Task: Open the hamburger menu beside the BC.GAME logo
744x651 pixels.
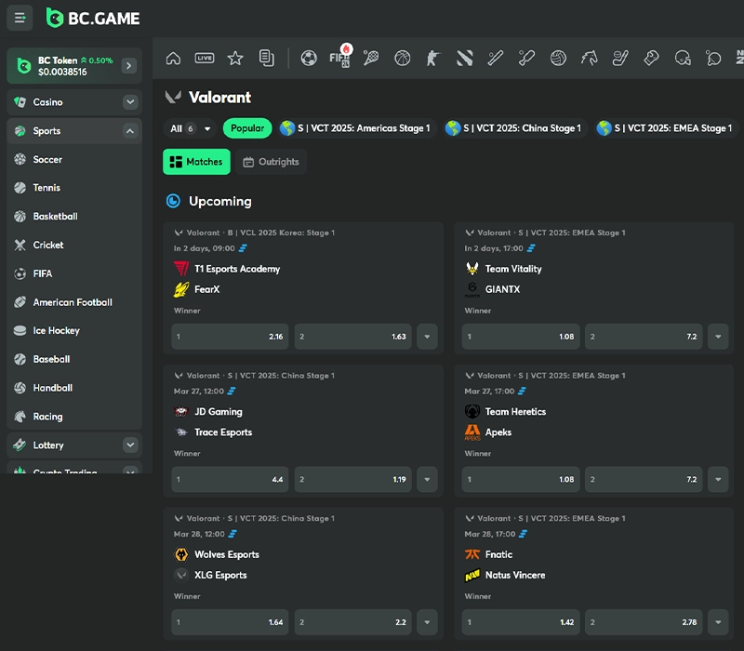Action: coord(20,18)
